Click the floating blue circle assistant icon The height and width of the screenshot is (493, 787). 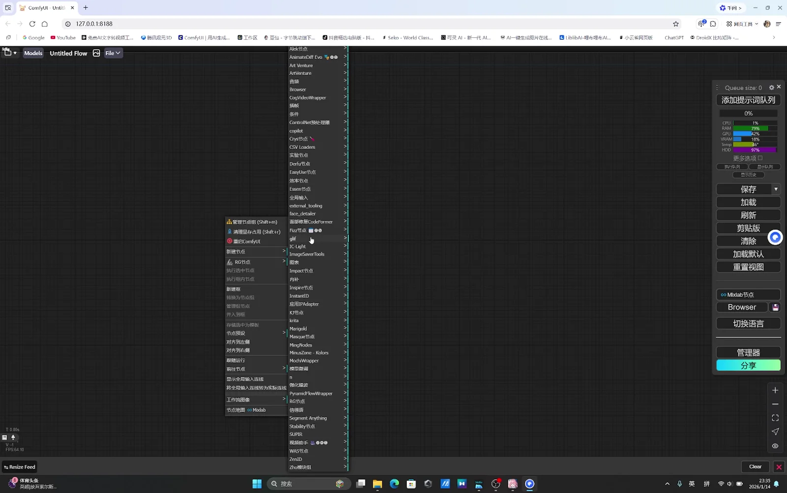(775, 238)
